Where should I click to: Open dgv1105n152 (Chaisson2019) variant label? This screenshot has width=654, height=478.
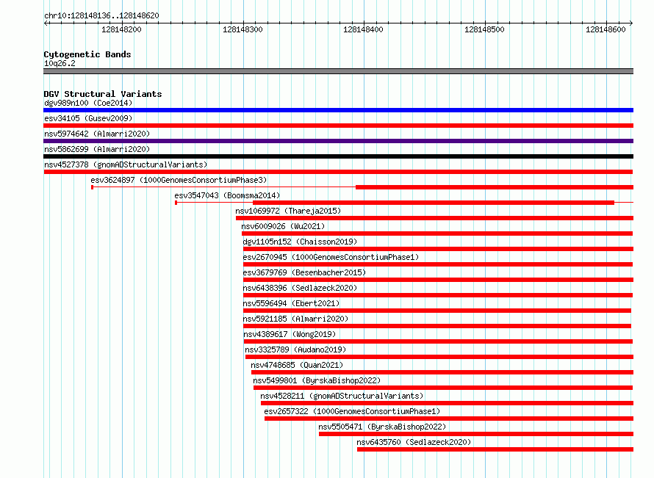(x=300, y=242)
